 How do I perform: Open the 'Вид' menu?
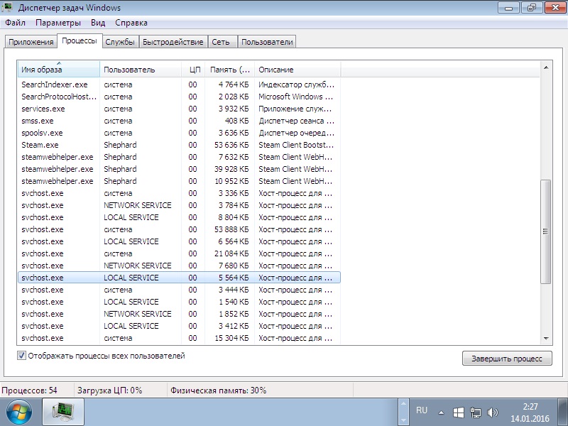click(x=98, y=23)
